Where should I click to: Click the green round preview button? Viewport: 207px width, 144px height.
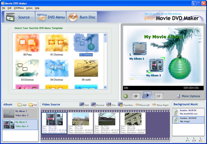[126, 96]
